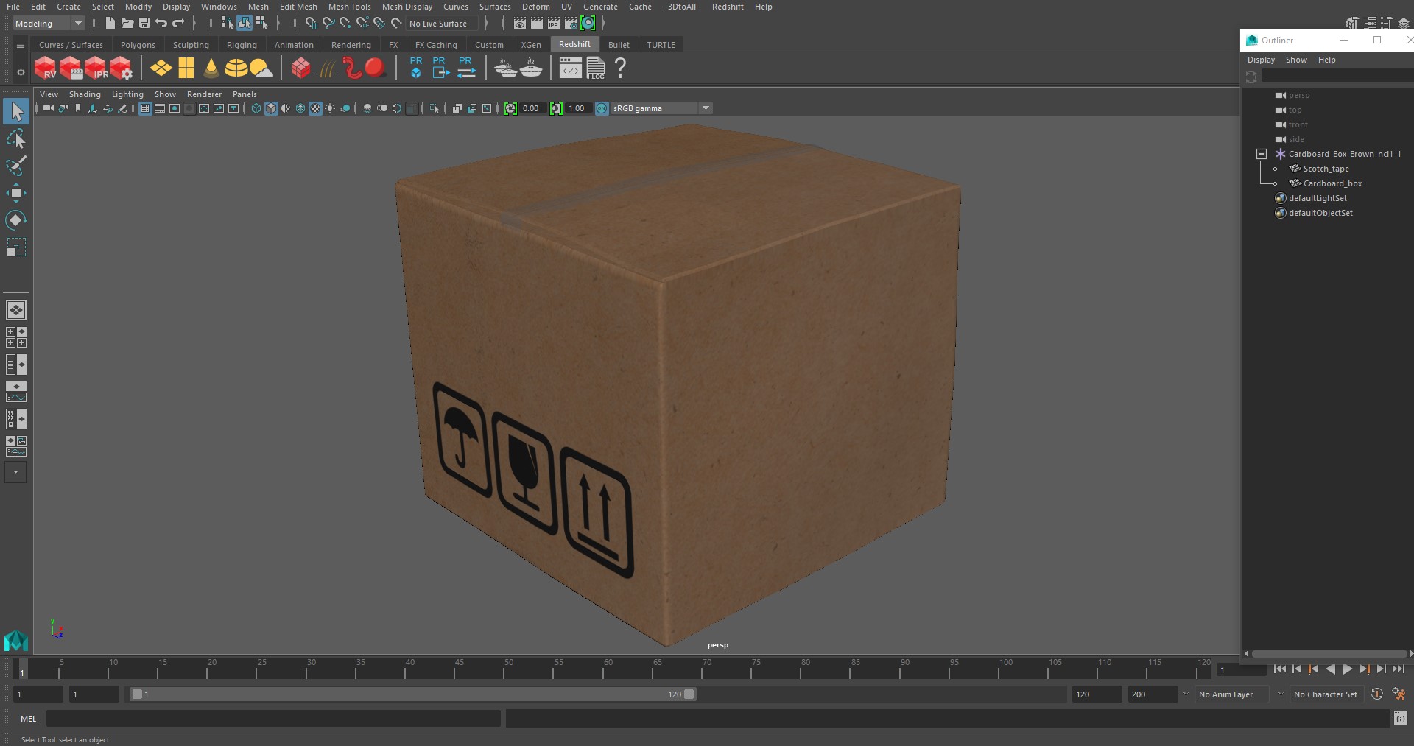Toggle film gate in viewport toolbar

[x=160, y=108]
